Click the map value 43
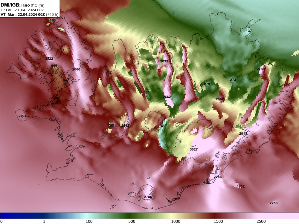This screenshot has height=224, width=299. click(163, 126)
